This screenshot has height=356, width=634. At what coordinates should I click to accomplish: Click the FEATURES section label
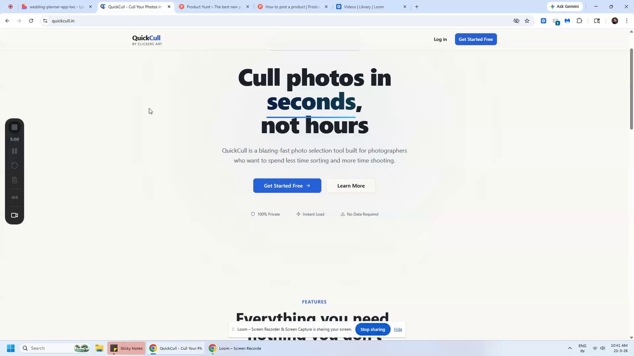(x=315, y=302)
